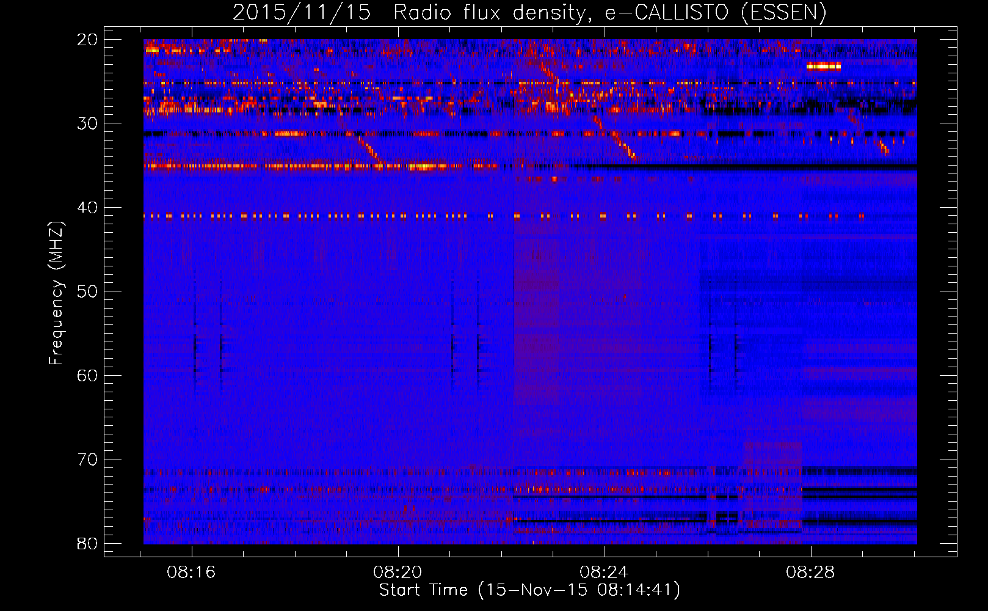
Task: Click the 'Frequency (MHZ)' axis label
Action: coord(56,293)
